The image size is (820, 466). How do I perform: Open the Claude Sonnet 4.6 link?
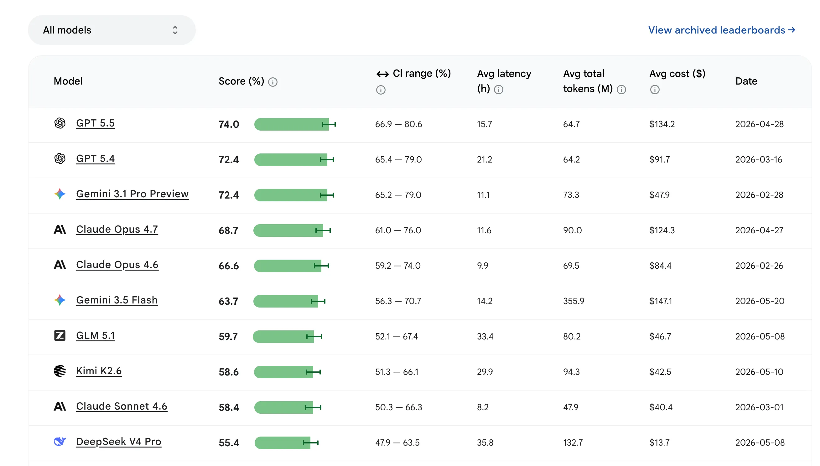point(122,407)
